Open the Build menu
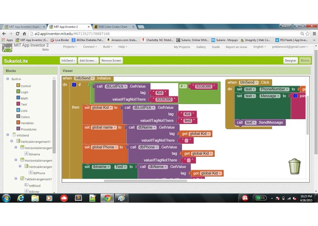The image size is (318, 226). point(108,47)
